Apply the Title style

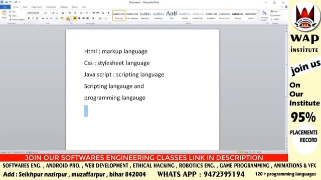pyautogui.click(x=172, y=15)
